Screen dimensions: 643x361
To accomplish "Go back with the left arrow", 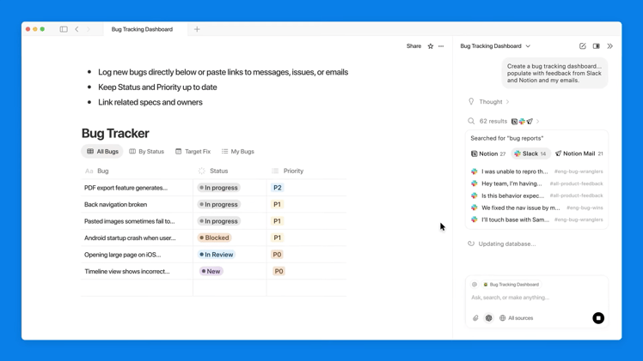I will pos(77,29).
